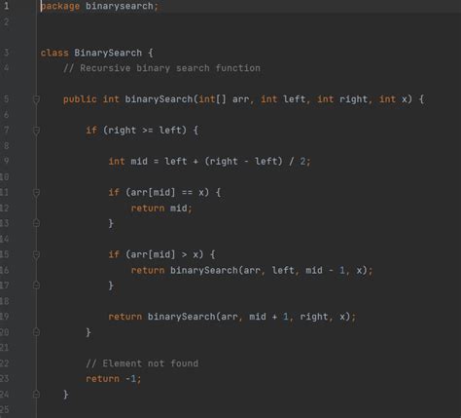
Task: Collapse the 'if (arr[mid] == x)' fold marker
Action: point(36,193)
